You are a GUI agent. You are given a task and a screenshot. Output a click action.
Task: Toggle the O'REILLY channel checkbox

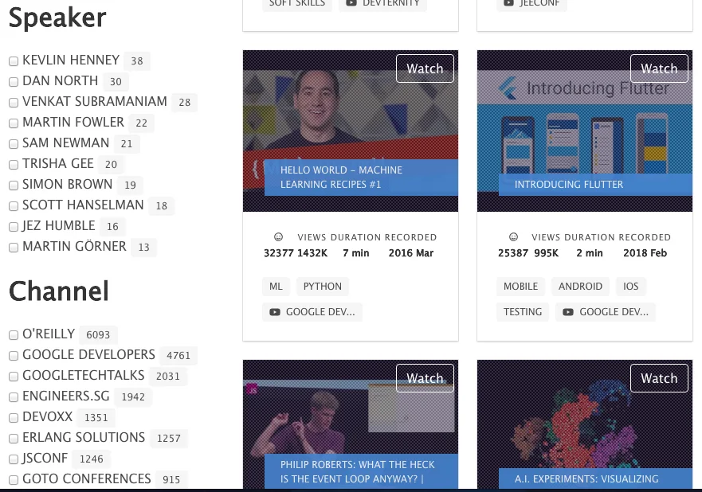tap(14, 335)
